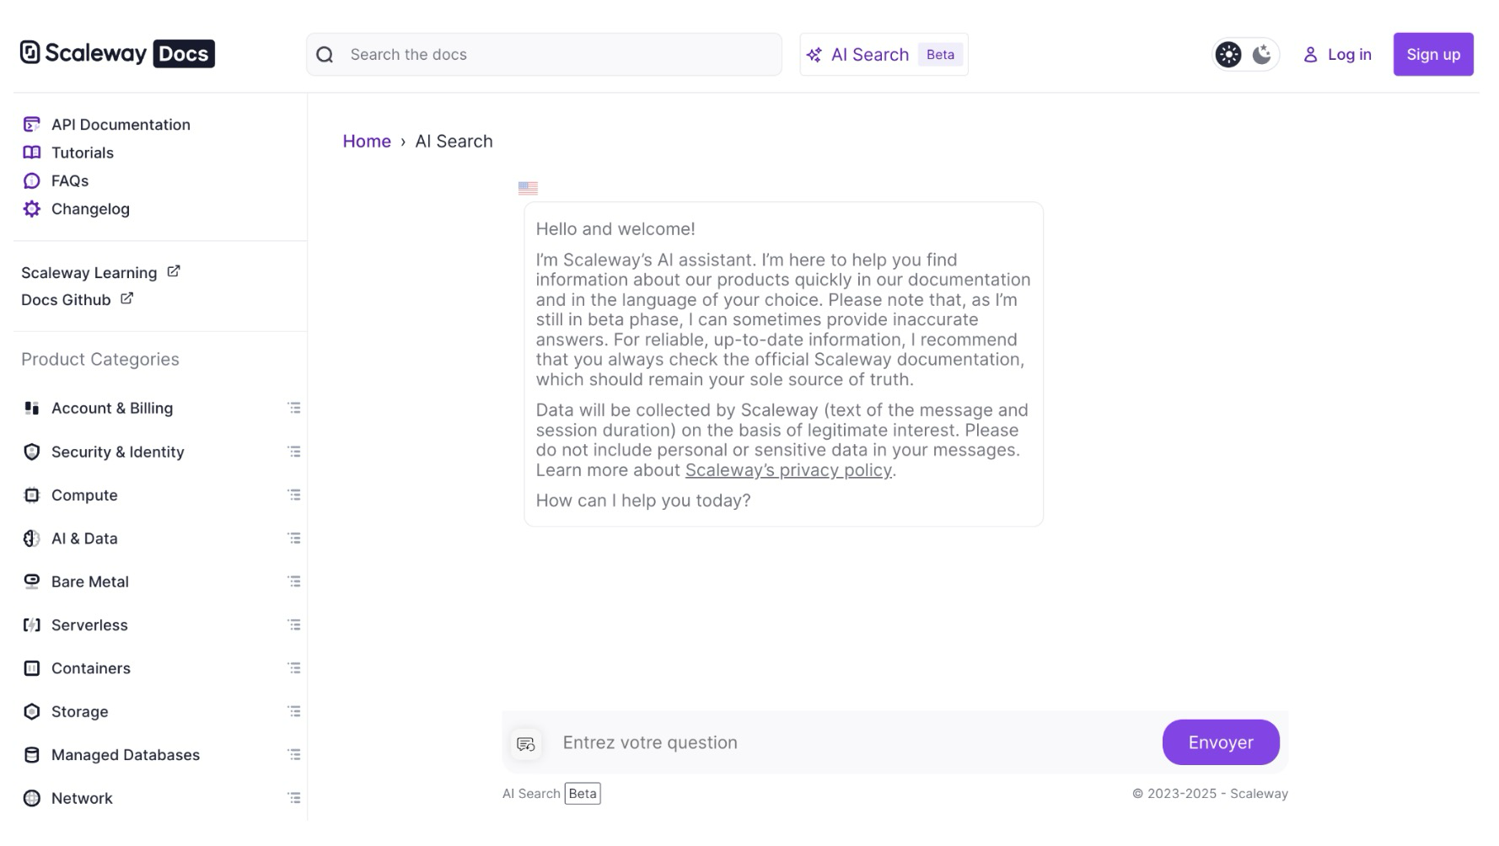Viewport: 1499px width, 846px height.
Task: Open the Tutorials sidebar item
Action: (82, 153)
